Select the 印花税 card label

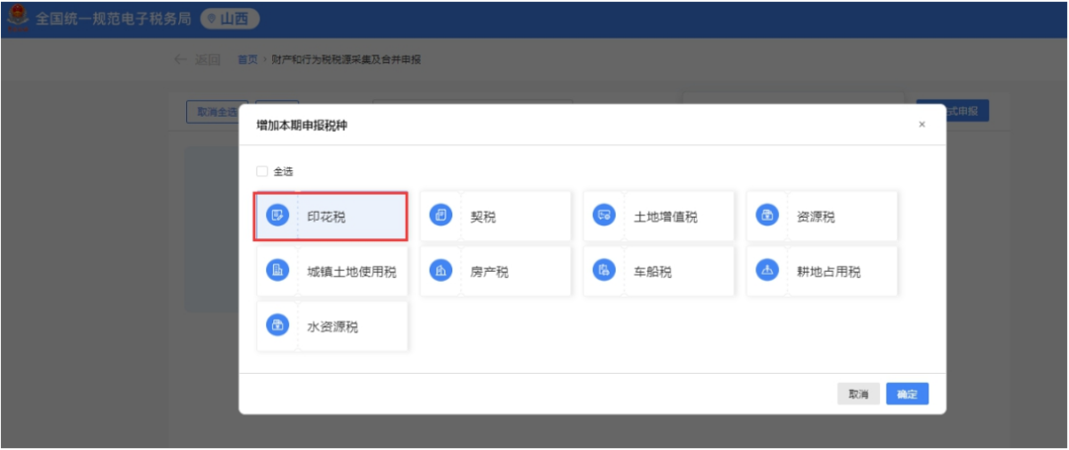pyautogui.click(x=327, y=218)
